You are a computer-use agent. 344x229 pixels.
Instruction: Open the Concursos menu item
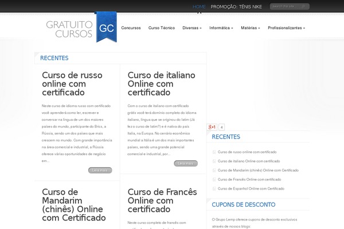131,28
